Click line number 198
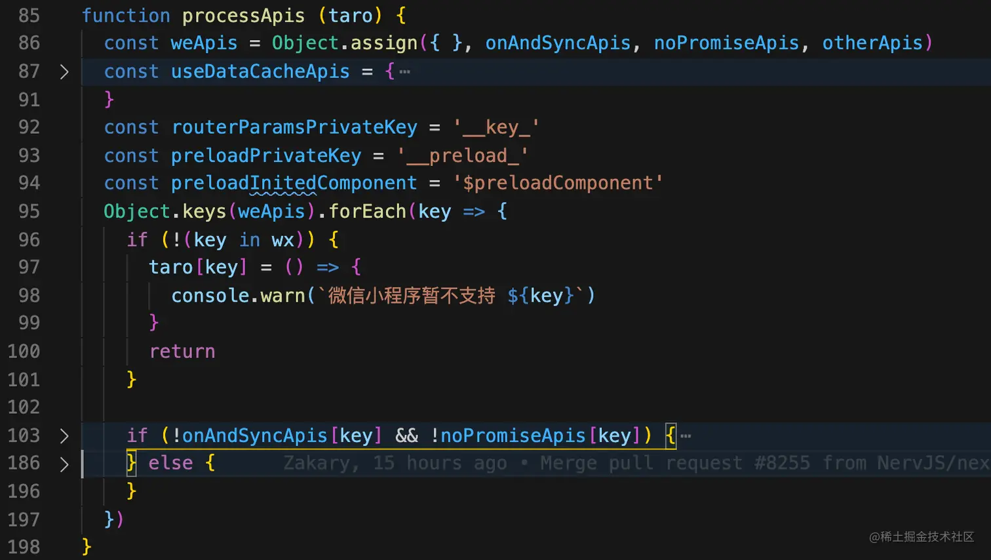The height and width of the screenshot is (560, 991). pyautogui.click(x=24, y=547)
